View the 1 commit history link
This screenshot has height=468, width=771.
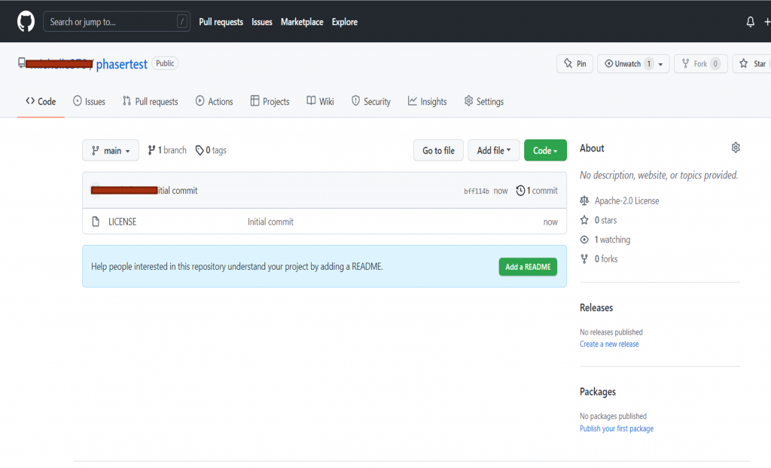click(536, 191)
